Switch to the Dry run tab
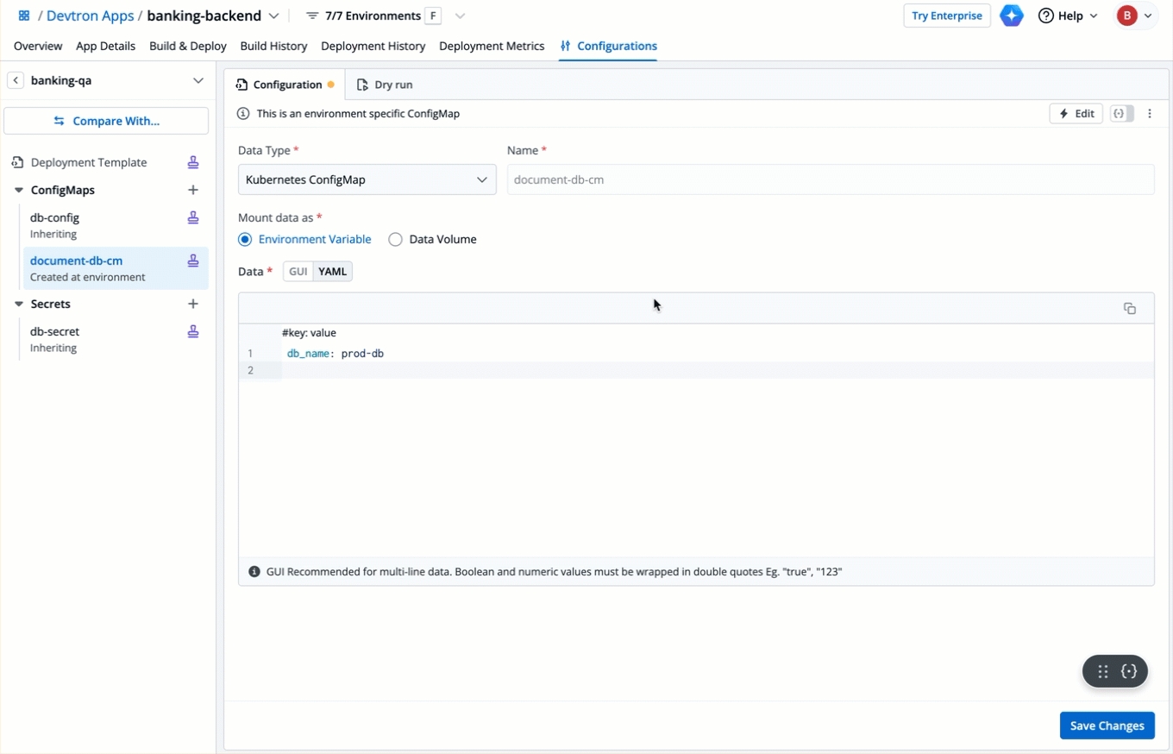This screenshot has height=754, width=1173. [385, 85]
